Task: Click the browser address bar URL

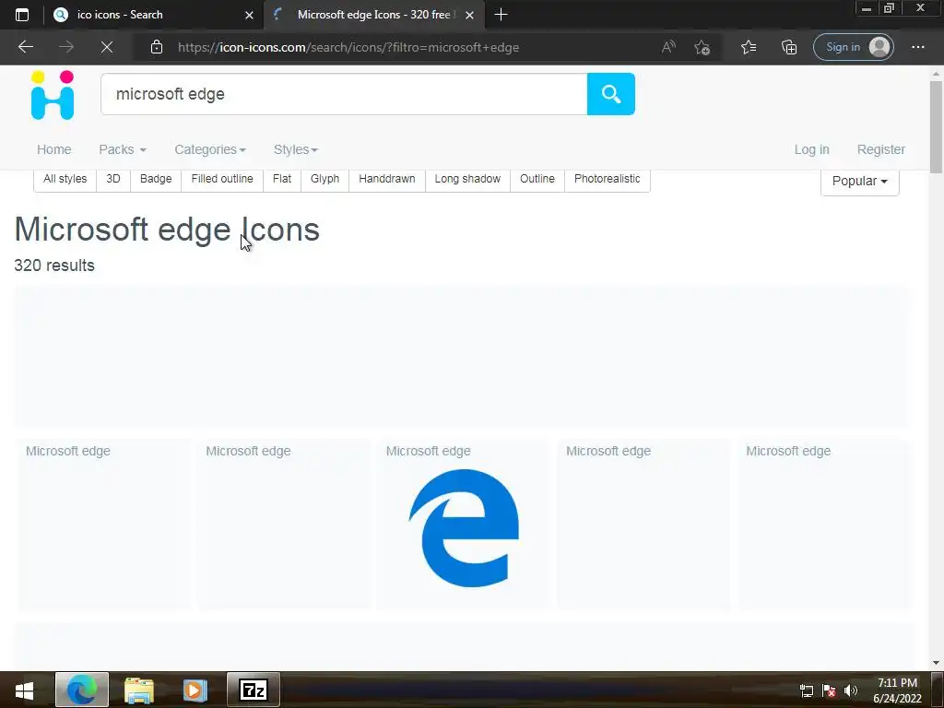Action: (x=348, y=47)
